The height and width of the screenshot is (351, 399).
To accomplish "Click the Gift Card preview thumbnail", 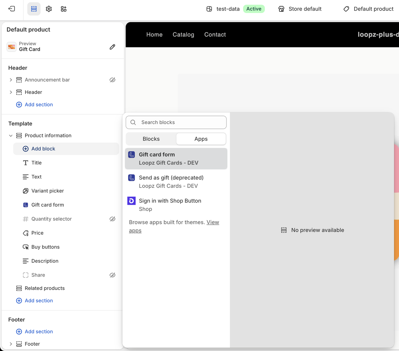I will tap(11, 47).
